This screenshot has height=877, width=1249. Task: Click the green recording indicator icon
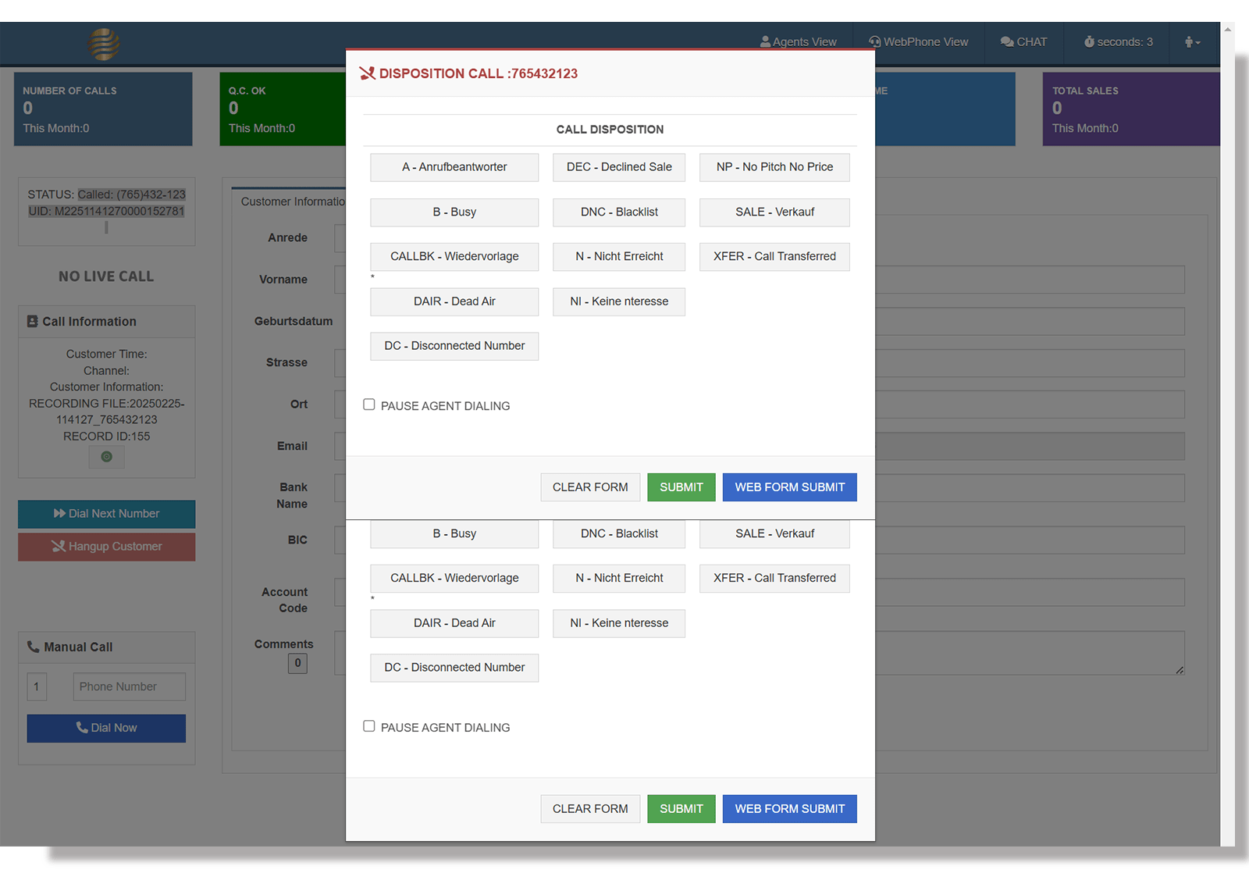pos(106,457)
